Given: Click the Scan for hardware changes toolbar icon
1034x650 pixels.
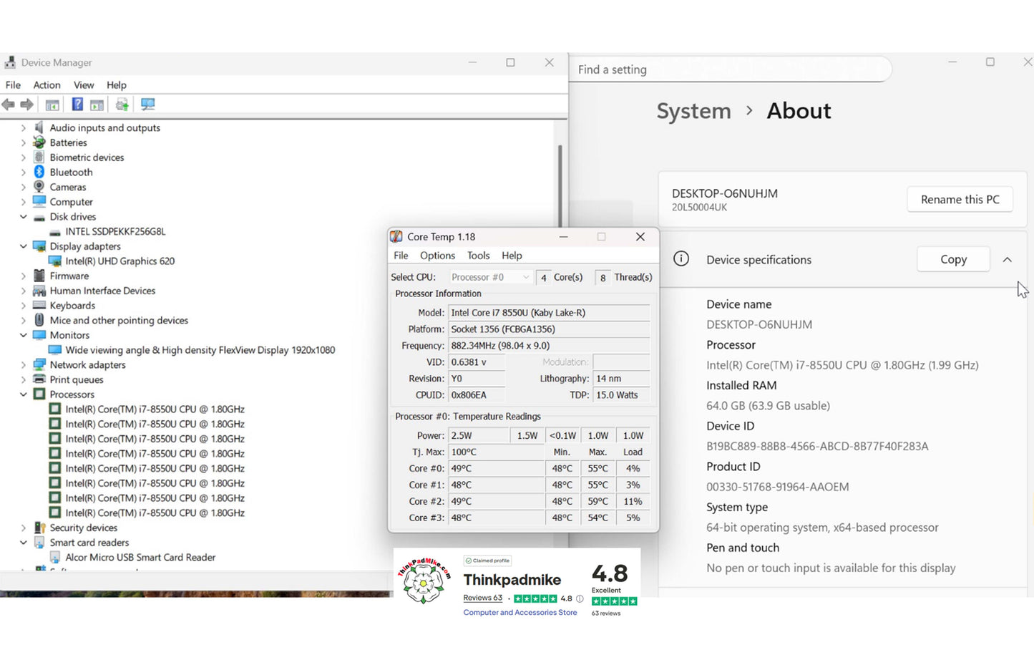Looking at the screenshot, I should point(148,105).
